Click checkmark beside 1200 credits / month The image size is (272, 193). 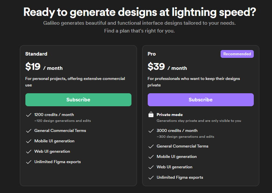[28, 115]
